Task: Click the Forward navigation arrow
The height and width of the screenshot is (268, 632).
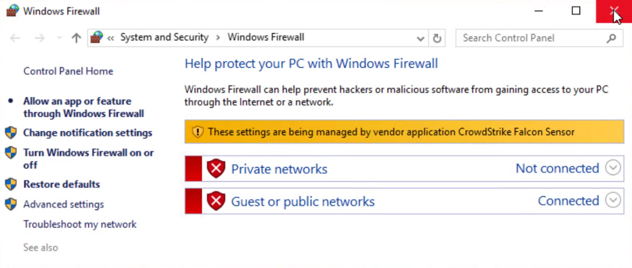Action: [x=39, y=38]
